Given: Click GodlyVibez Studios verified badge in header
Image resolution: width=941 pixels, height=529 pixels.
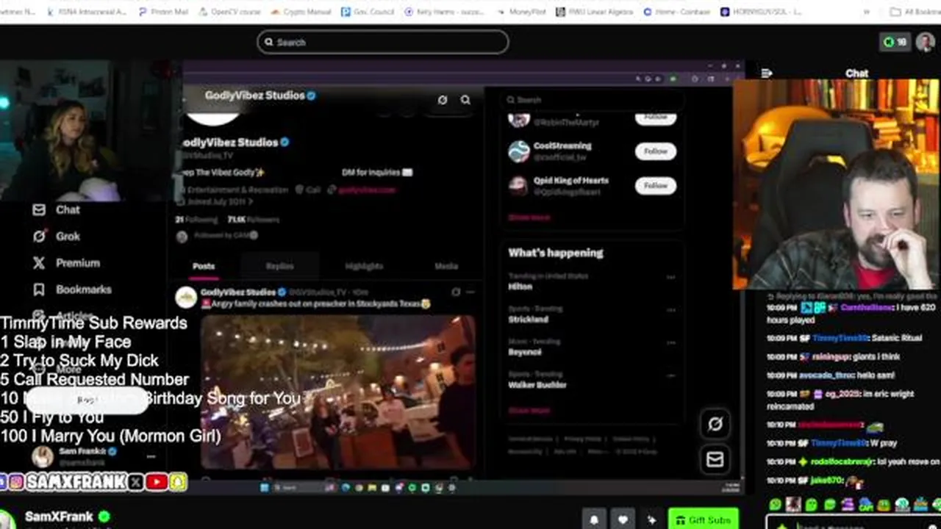Looking at the screenshot, I should (311, 96).
